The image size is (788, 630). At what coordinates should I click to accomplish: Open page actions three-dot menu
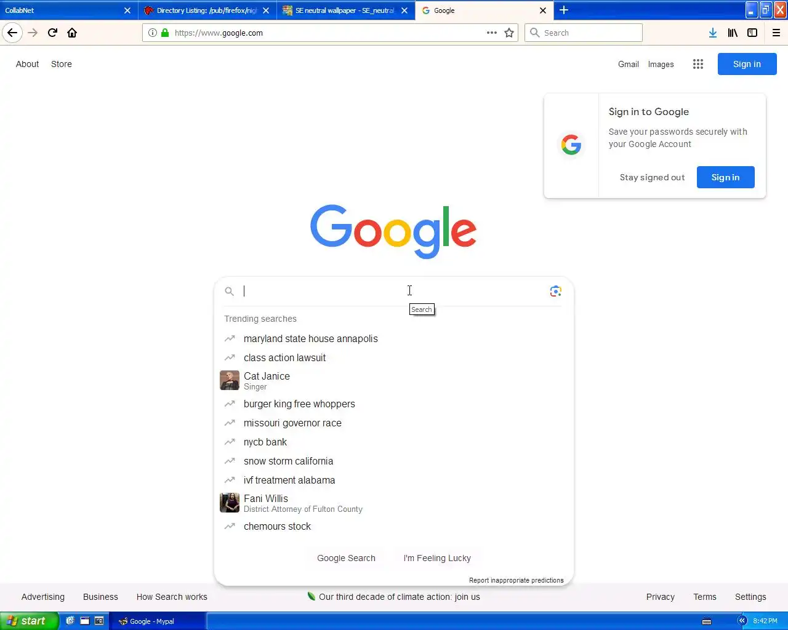click(x=491, y=33)
